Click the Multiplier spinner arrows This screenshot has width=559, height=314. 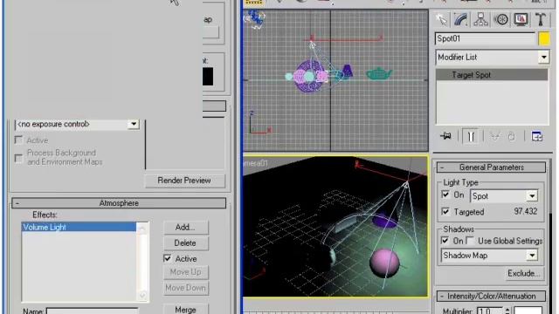[x=507, y=311]
